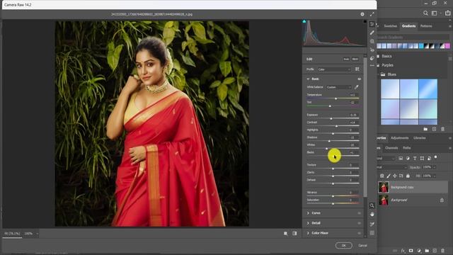Image resolution: width=453 pixels, height=255 pixels.
Task: Open the three-dots more settings menu
Action: click(x=372, y=66)
